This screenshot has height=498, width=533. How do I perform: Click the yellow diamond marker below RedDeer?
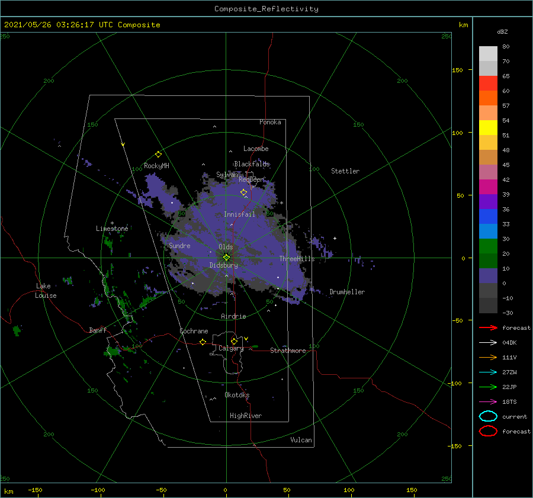click(x=243, y=192)
